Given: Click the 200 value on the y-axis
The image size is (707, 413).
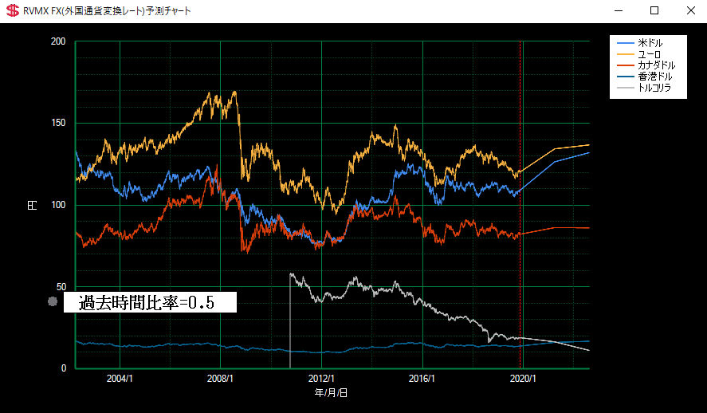Looking at the screenshot, I should (57, 41).
